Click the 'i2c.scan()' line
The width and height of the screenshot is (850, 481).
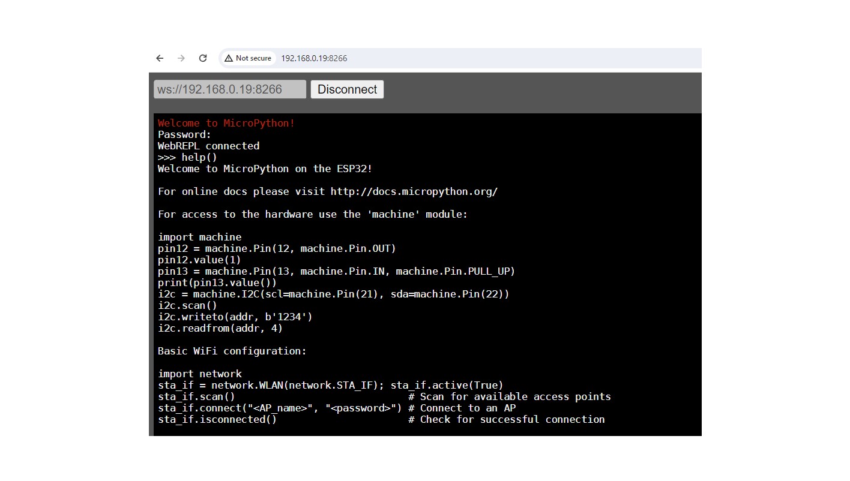pyautogui.click(x=187, y=305)
